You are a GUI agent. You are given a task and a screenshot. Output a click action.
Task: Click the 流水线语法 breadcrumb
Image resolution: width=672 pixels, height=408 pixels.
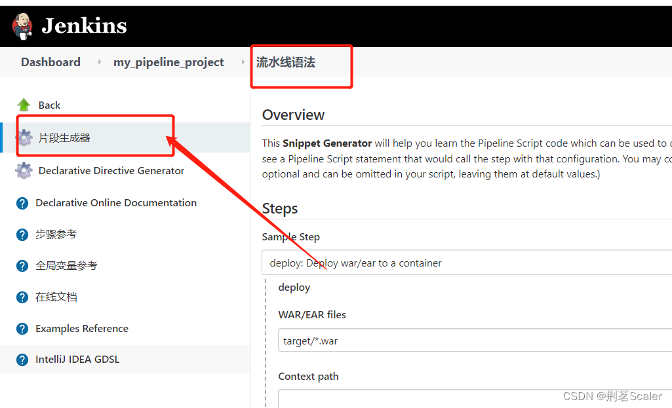pyautogui.click(x=286, y=62)
